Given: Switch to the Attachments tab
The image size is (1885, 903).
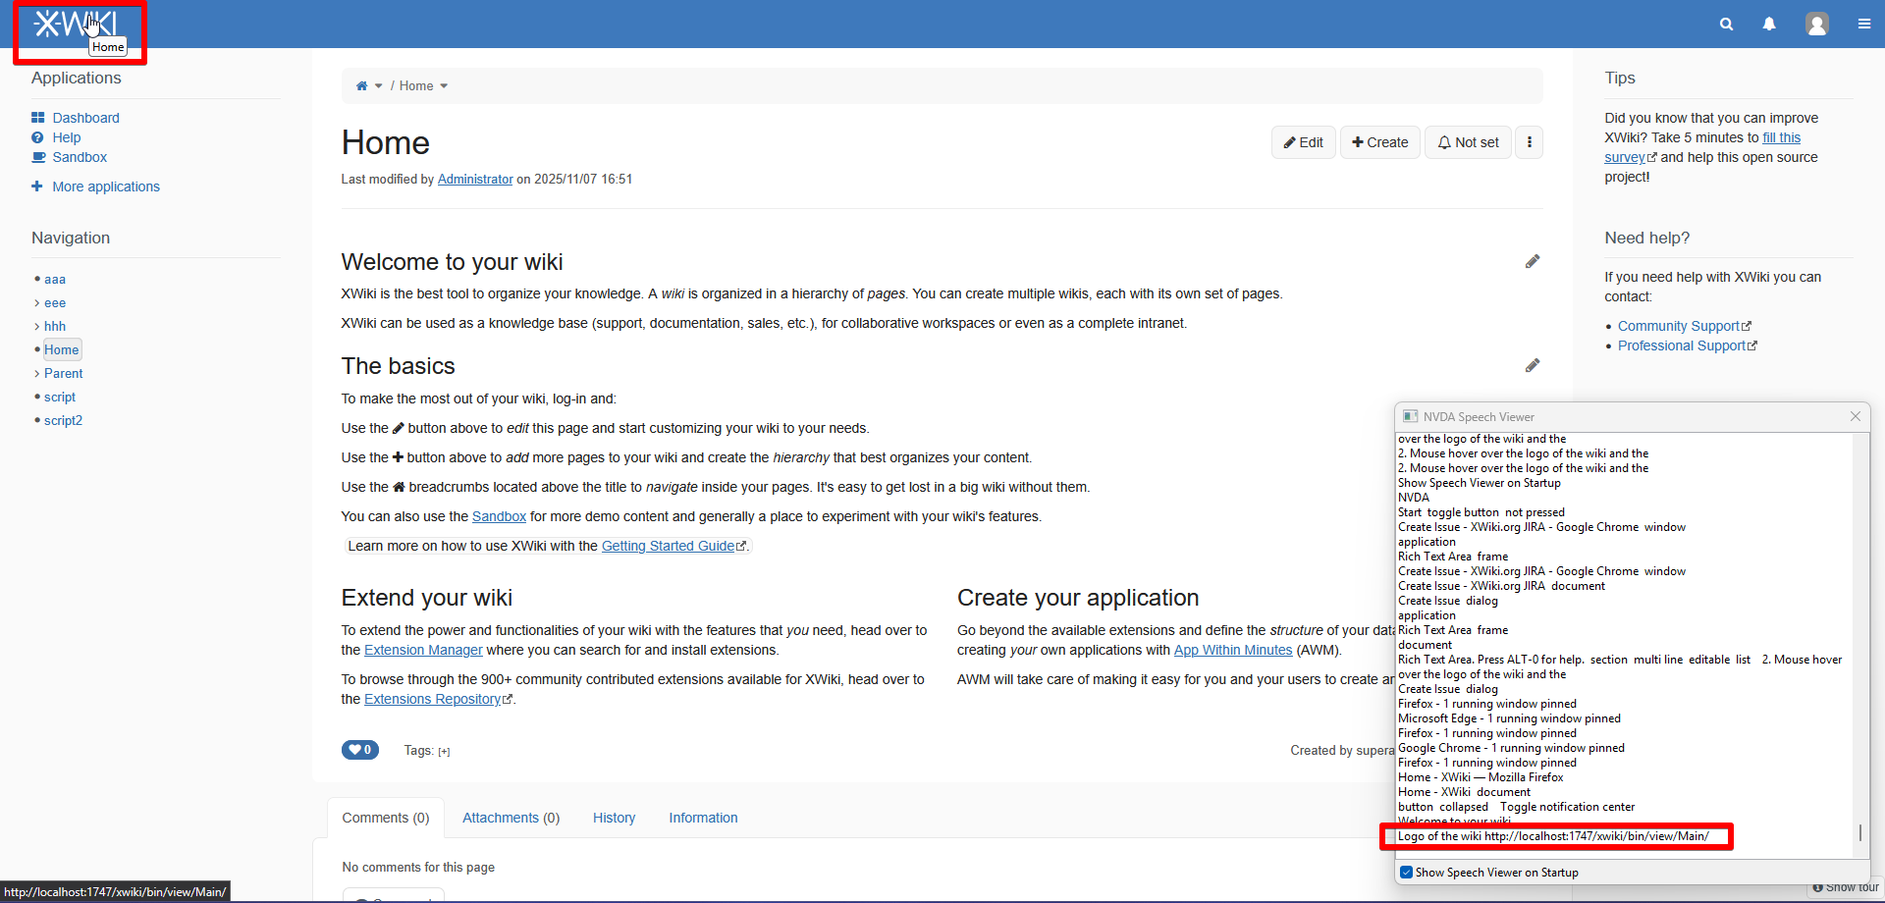Looking at the screenshot, I should click(511, 818).
